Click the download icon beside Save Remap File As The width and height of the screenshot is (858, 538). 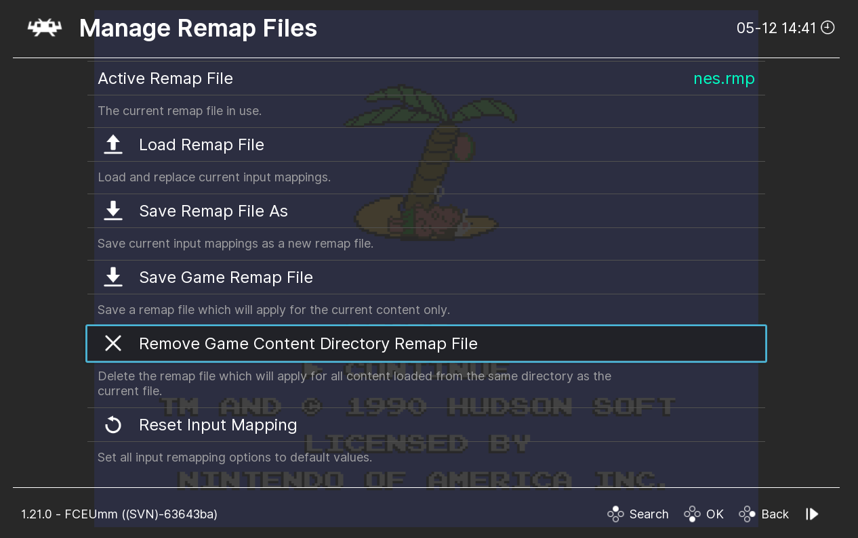[x=113, y=211]
